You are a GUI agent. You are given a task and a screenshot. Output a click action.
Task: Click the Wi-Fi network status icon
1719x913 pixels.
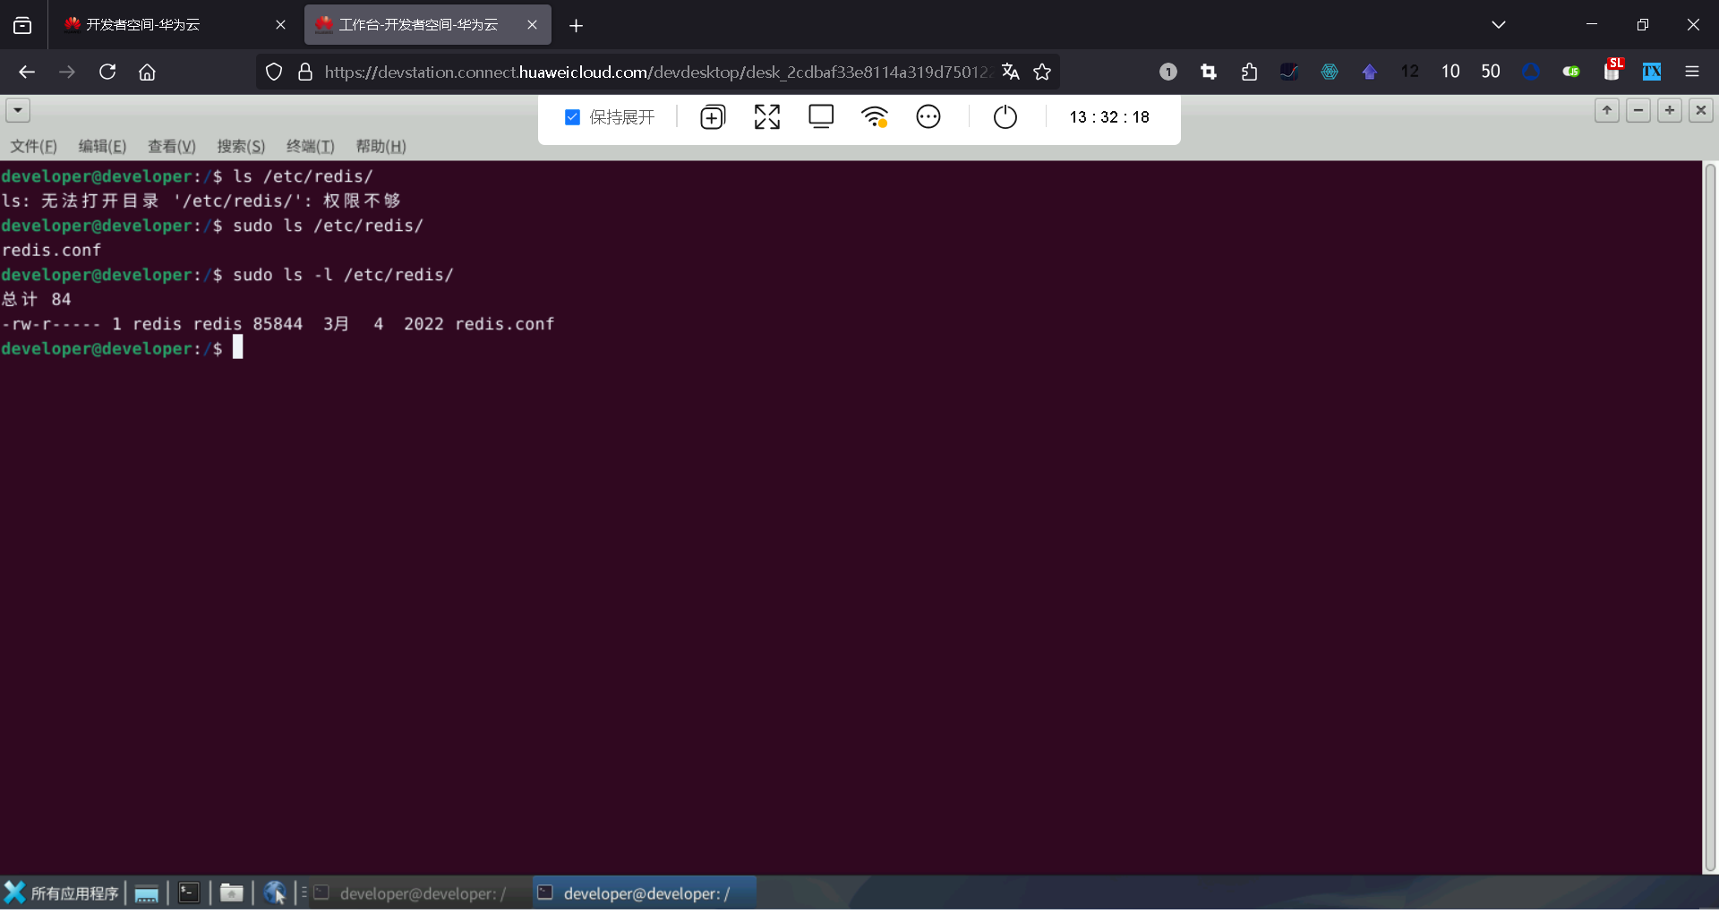coord(875,117)
